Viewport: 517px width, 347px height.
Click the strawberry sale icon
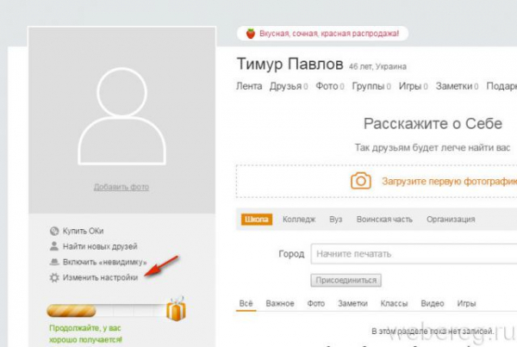click(x=251, y=34)
